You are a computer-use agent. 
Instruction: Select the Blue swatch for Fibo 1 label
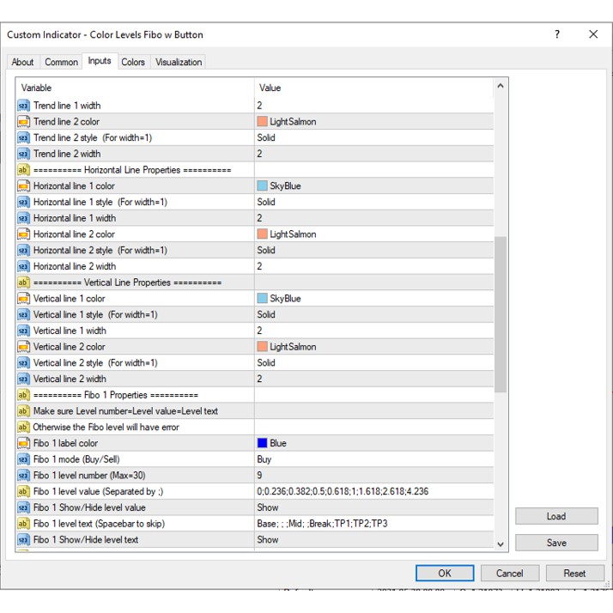click(x=263, y=444)
